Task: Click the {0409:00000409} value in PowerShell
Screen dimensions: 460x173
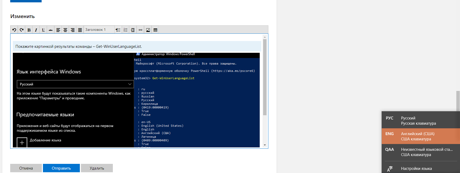Action: (x=155, y=140)
